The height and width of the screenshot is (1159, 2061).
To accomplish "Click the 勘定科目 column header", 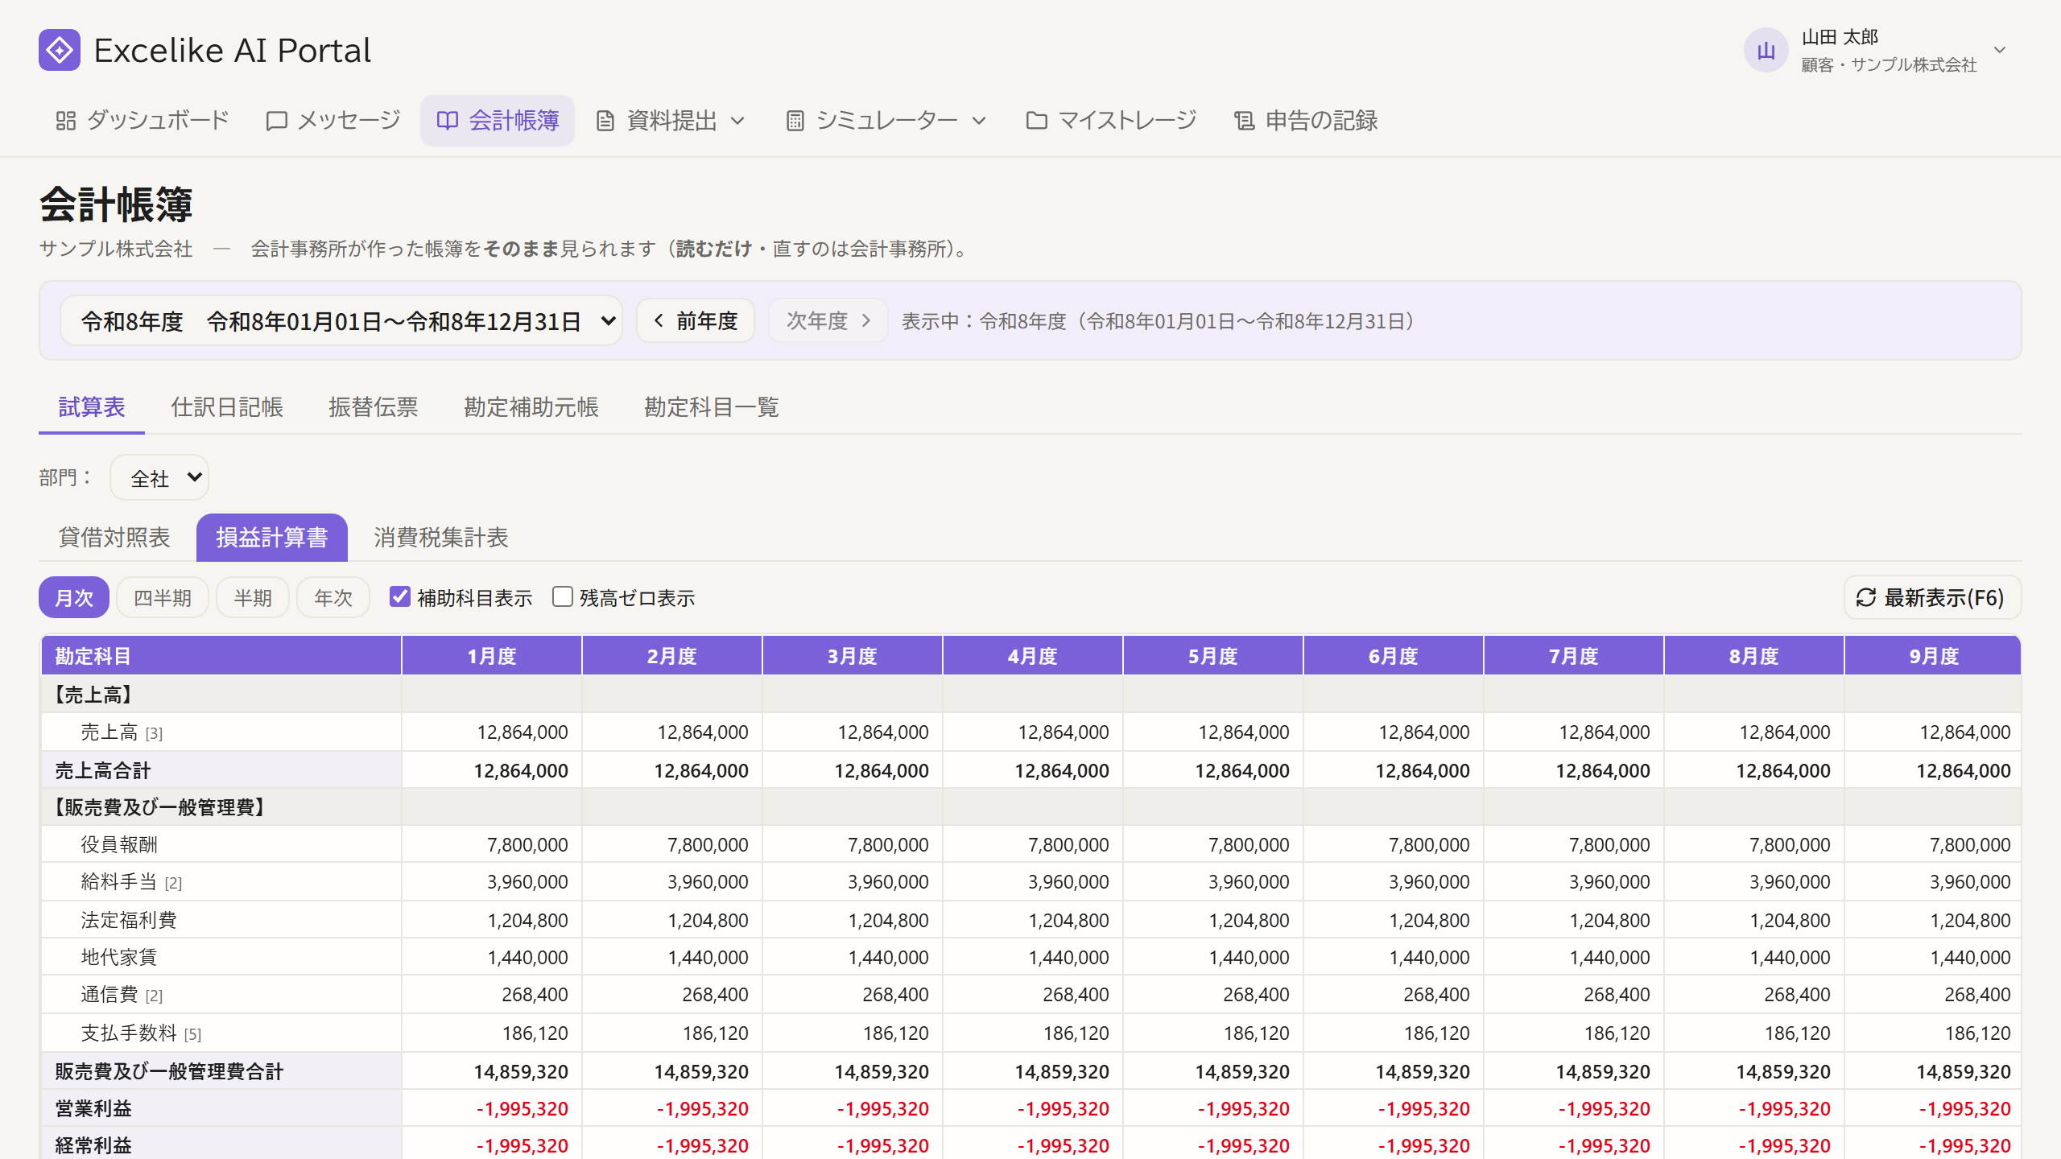I will click(x=221, y=656).
